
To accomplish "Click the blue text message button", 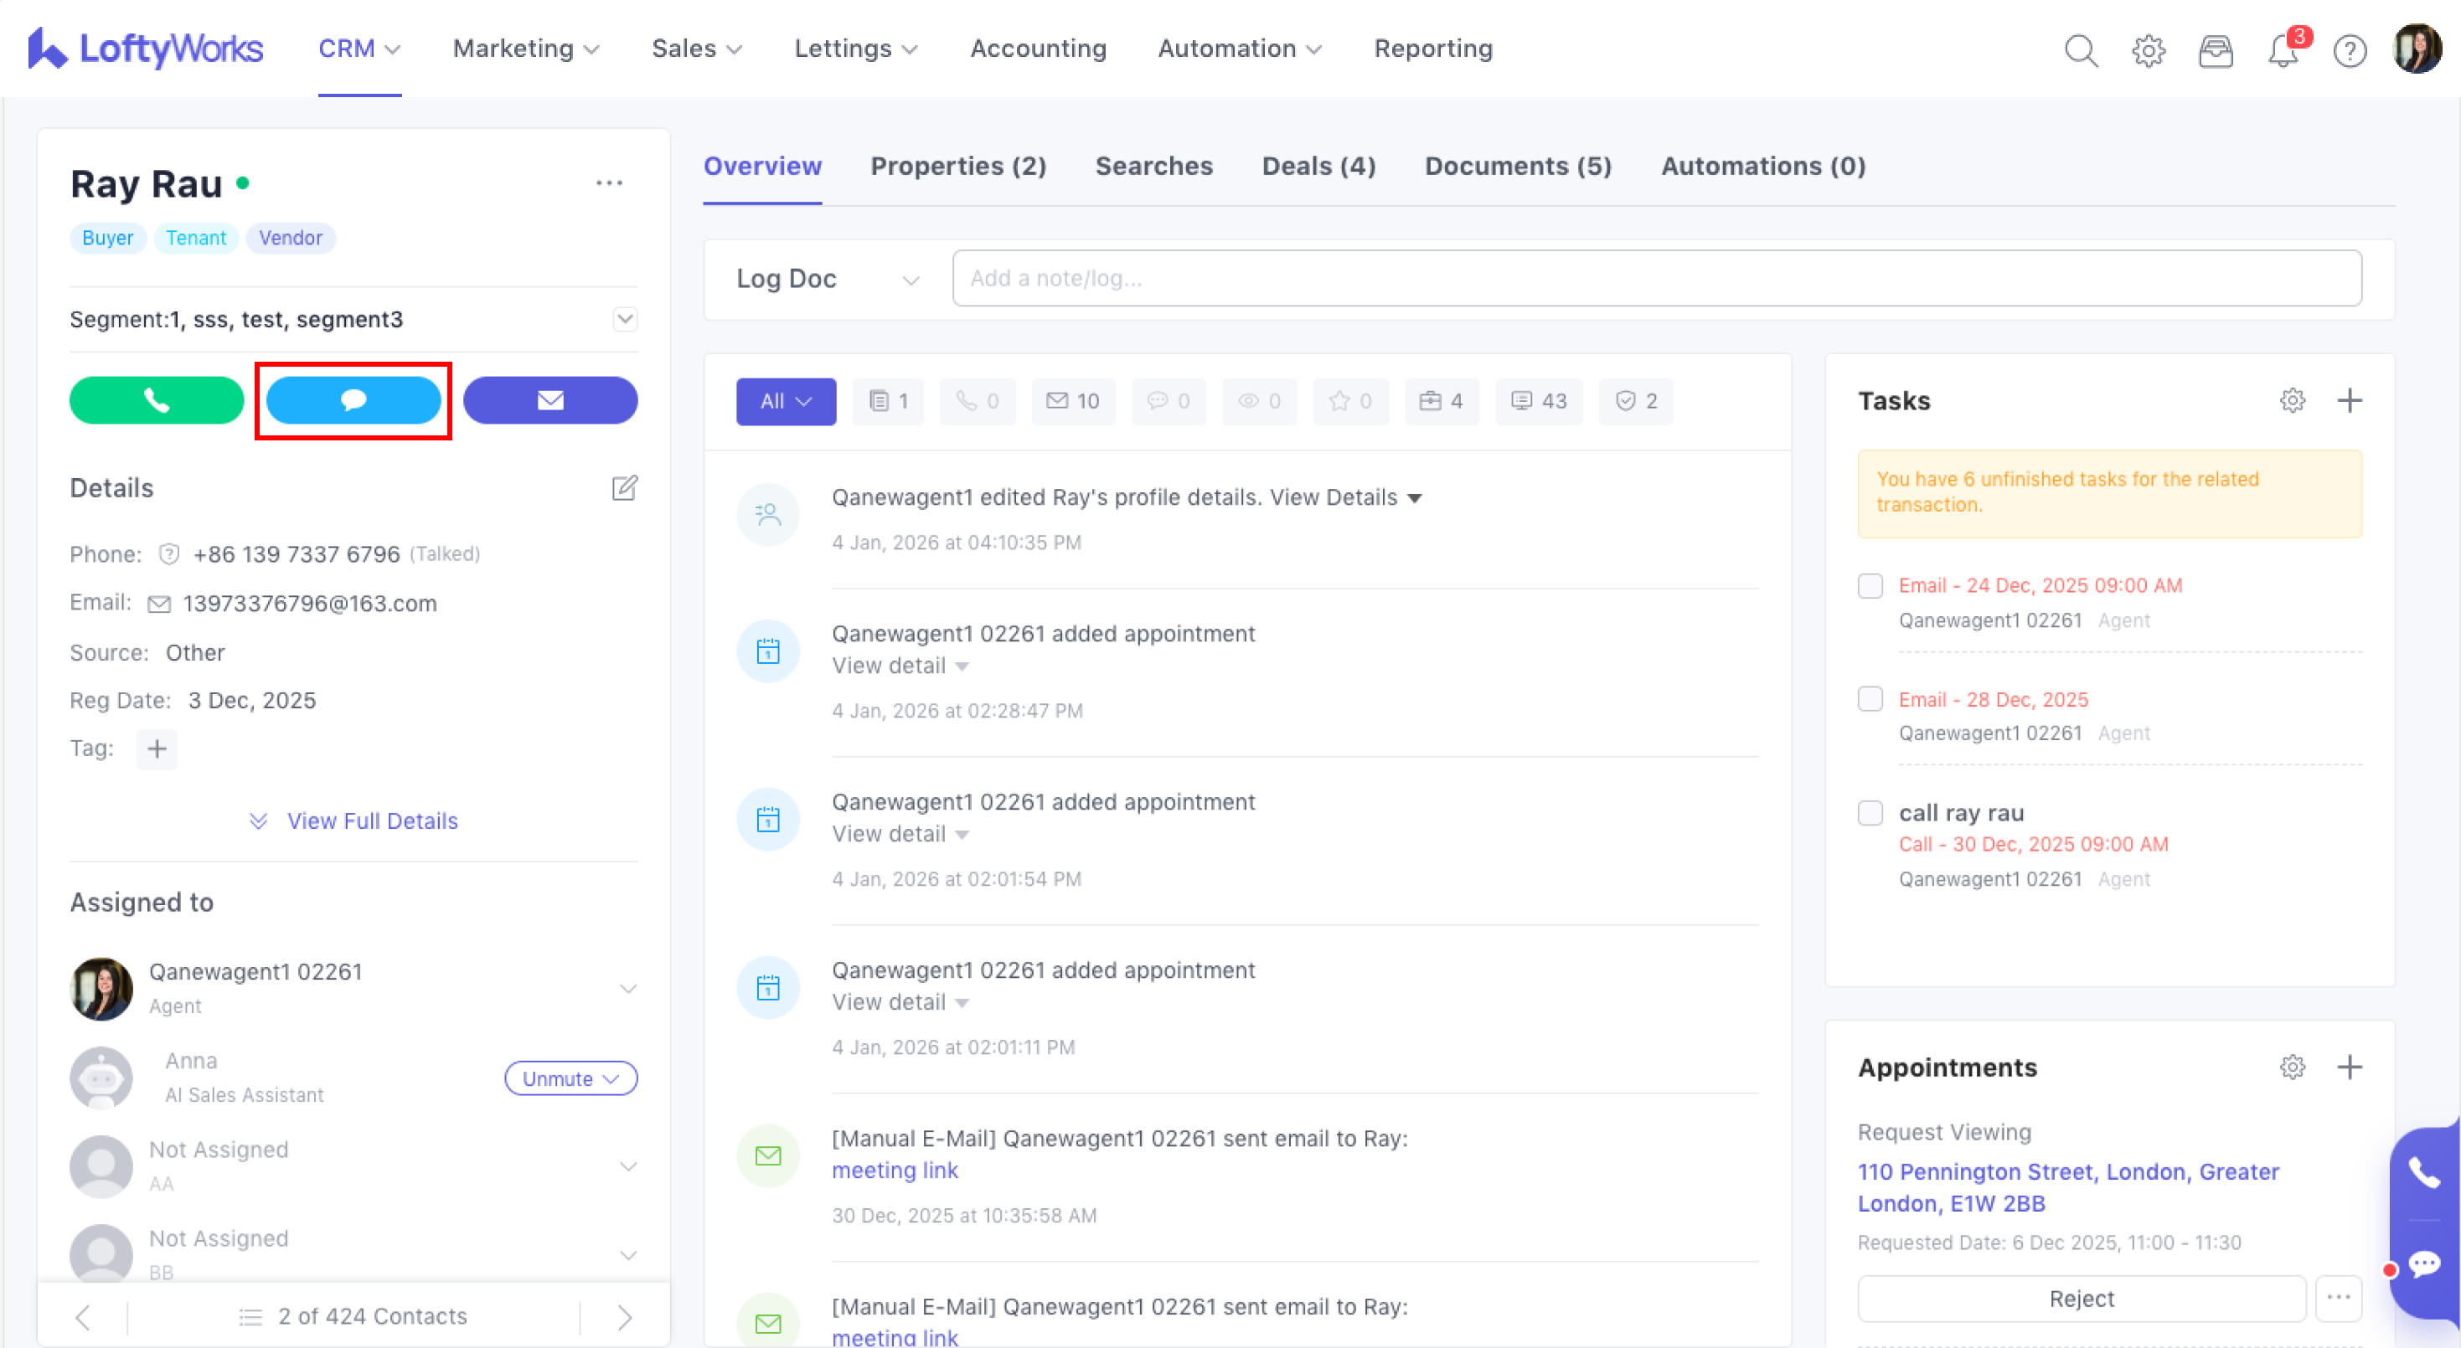I will (353, 400).
